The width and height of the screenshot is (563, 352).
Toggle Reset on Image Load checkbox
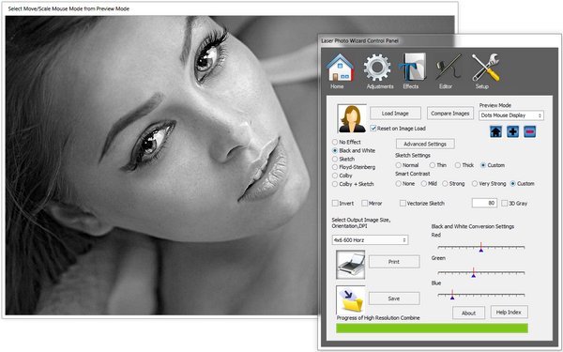tap(398, 129)
